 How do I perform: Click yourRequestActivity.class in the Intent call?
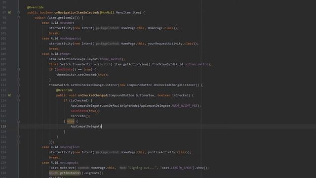pos(171,44)
